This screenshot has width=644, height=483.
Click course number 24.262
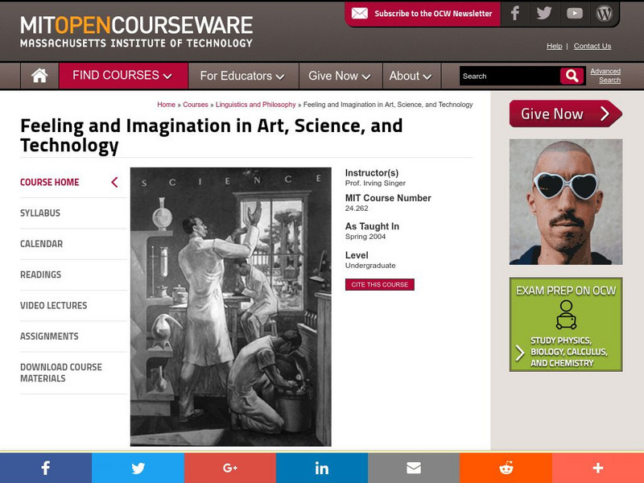357,208
